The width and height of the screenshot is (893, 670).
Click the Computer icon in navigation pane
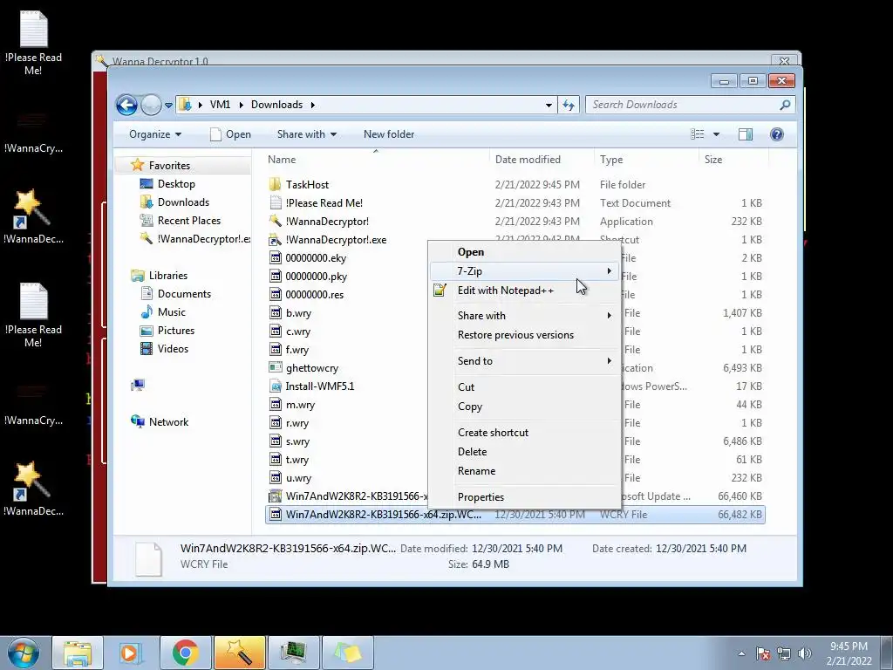(x=138, y=386)
